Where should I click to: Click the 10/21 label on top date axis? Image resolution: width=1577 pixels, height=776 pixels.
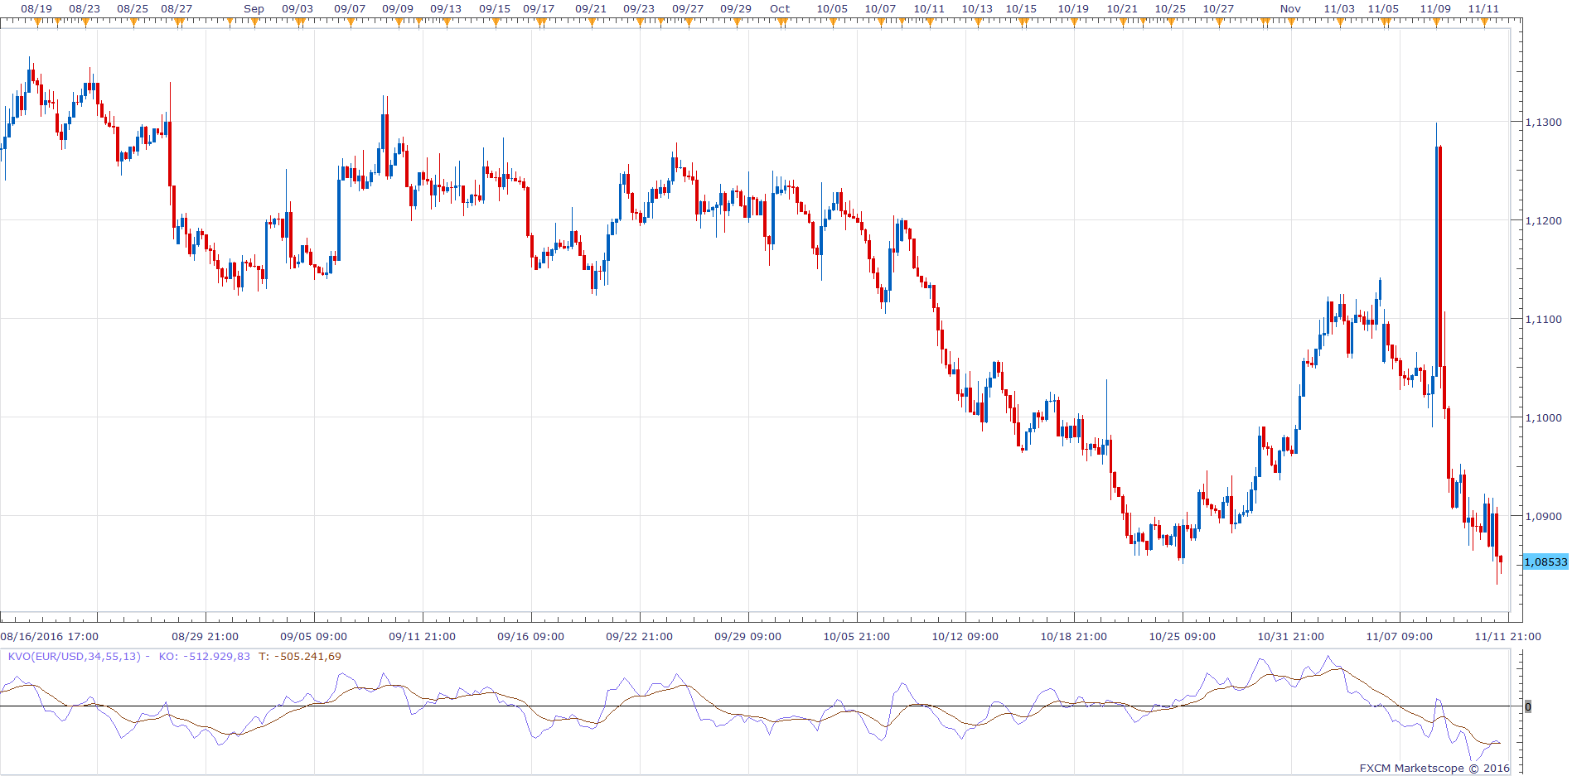click(x=1122, y=8)
